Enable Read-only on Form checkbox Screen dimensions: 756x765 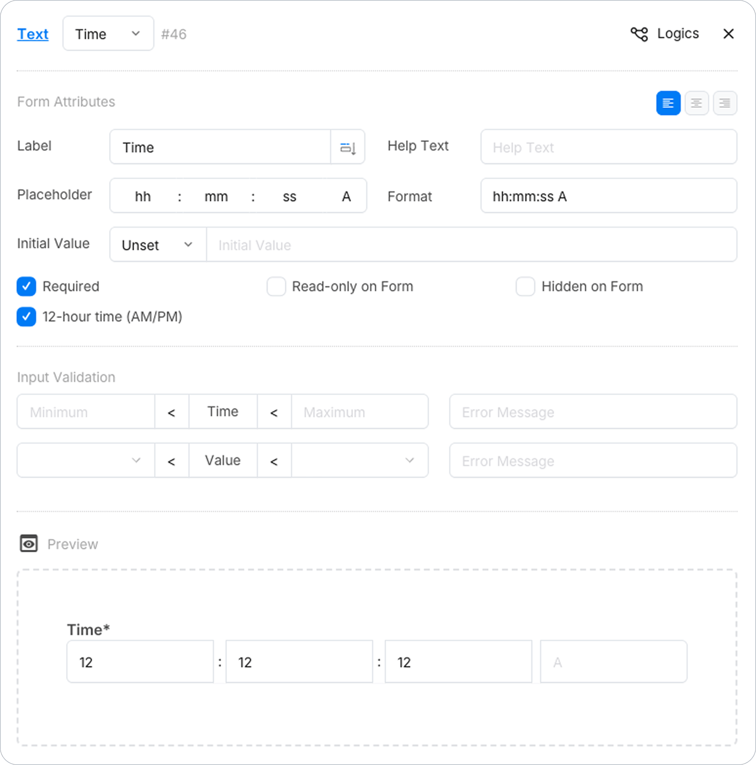pyautogui.click(x=276, y=287)
